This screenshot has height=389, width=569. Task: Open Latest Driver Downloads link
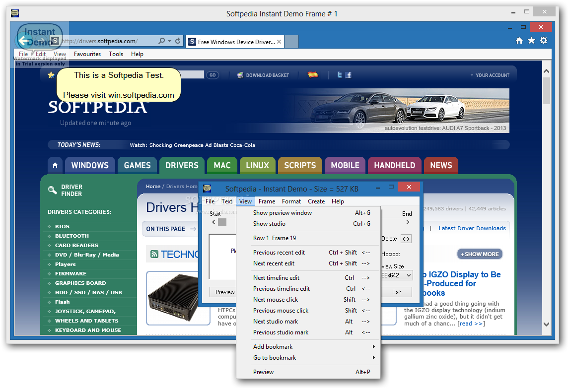pyautogui.click(x=472, y=228)
